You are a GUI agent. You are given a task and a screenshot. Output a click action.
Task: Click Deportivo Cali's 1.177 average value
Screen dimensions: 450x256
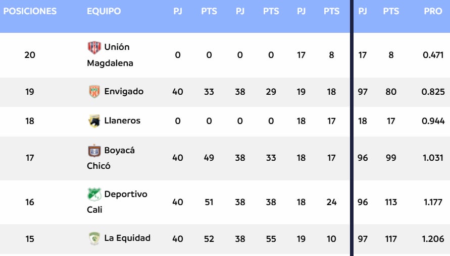433,202
